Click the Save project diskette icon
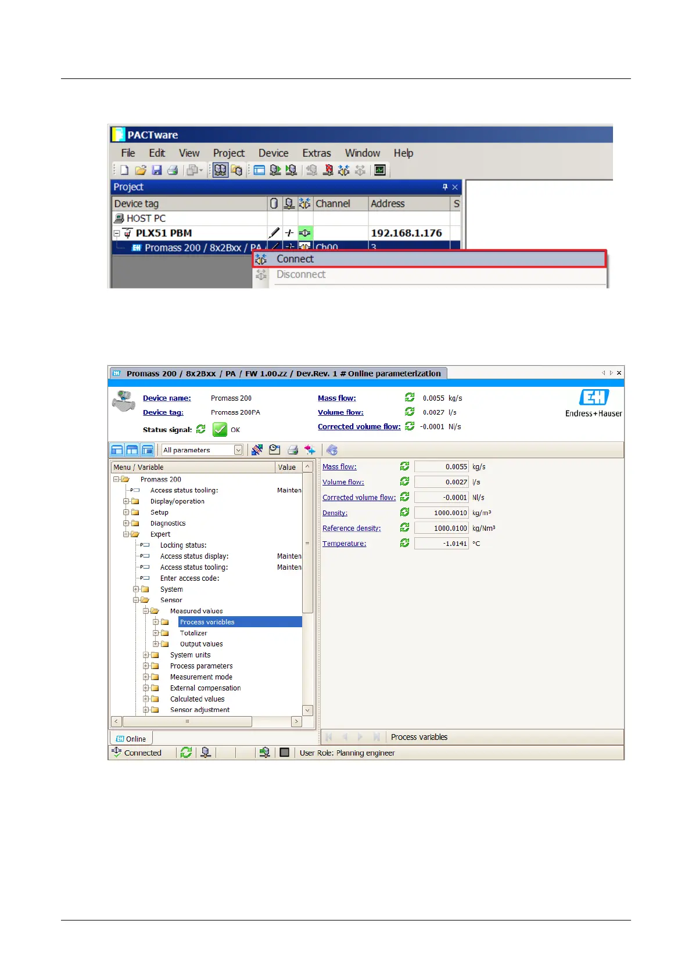Screen dimensions: 692x978 pos(156,170)
